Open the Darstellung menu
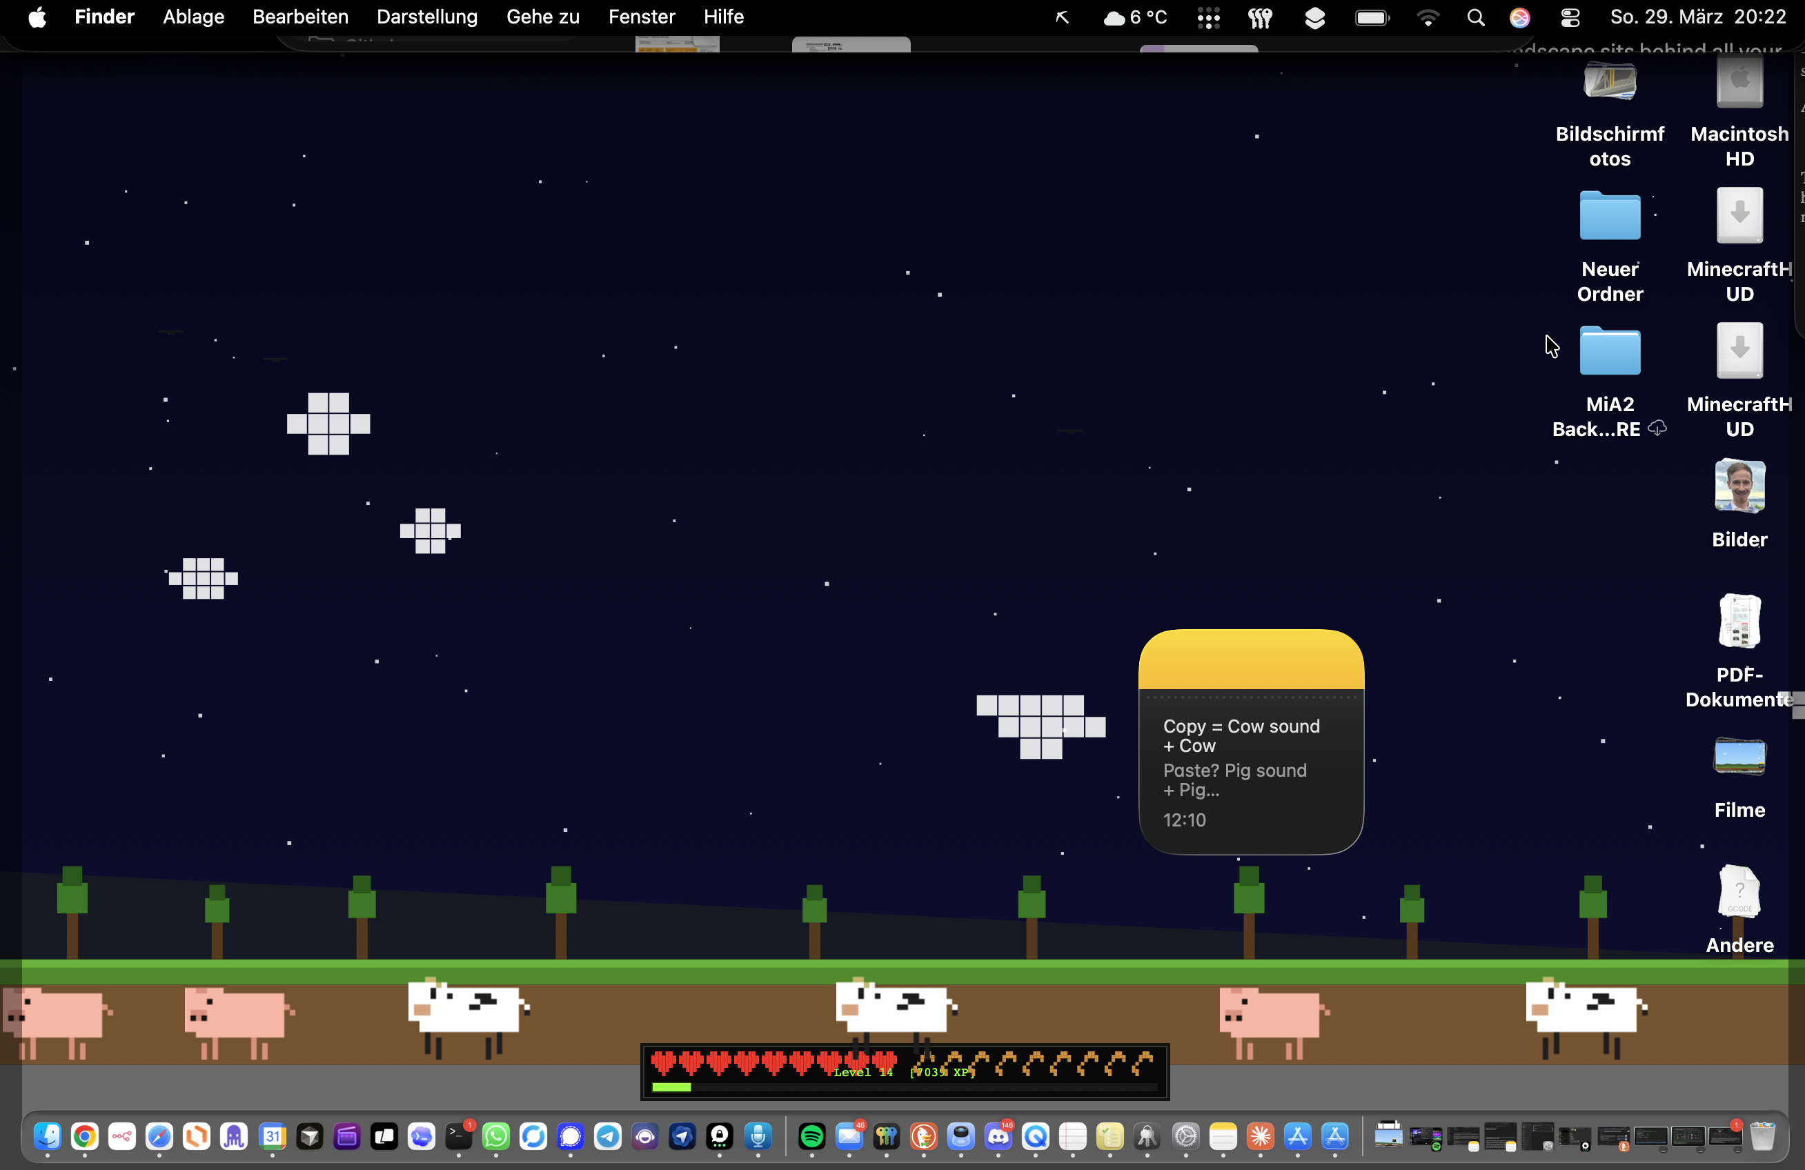This screenshot has width=1805, height=1170. (x=427, y=17)
